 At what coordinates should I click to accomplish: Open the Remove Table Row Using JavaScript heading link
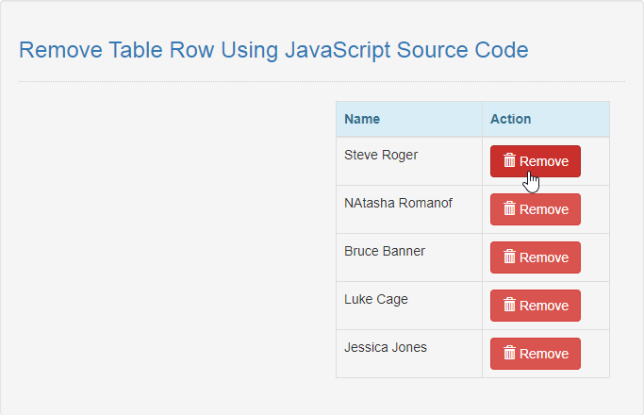pos(273,51)
